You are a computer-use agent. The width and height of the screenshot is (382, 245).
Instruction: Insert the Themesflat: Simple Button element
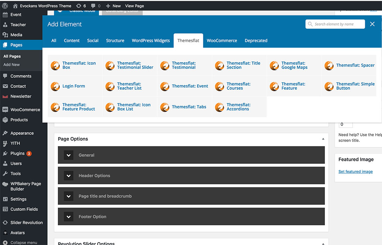click(x=349, y=86)
